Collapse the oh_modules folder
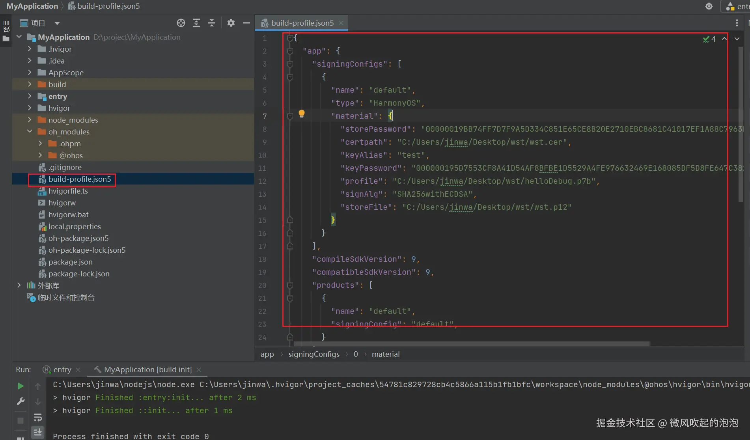The height and width of the screenshot is (440, 750). [30, 131]
